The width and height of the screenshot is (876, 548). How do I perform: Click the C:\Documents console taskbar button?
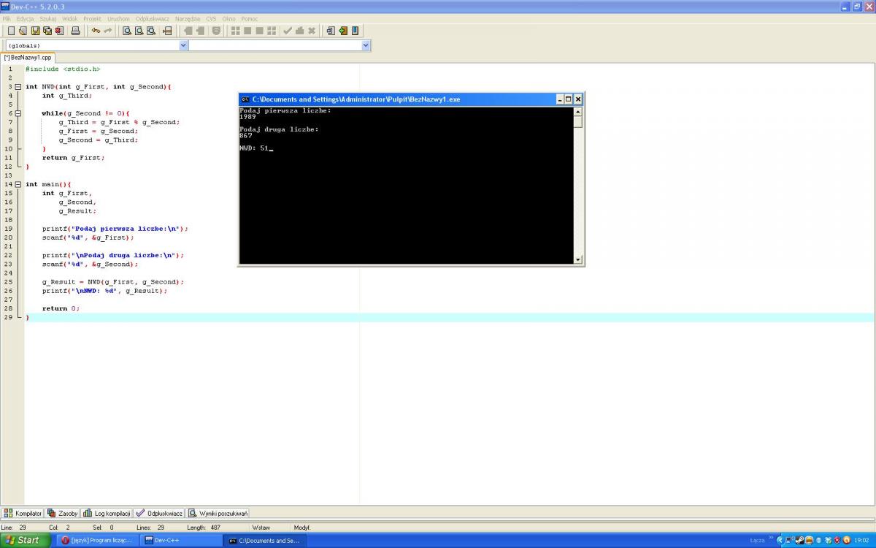pos(264,541)
